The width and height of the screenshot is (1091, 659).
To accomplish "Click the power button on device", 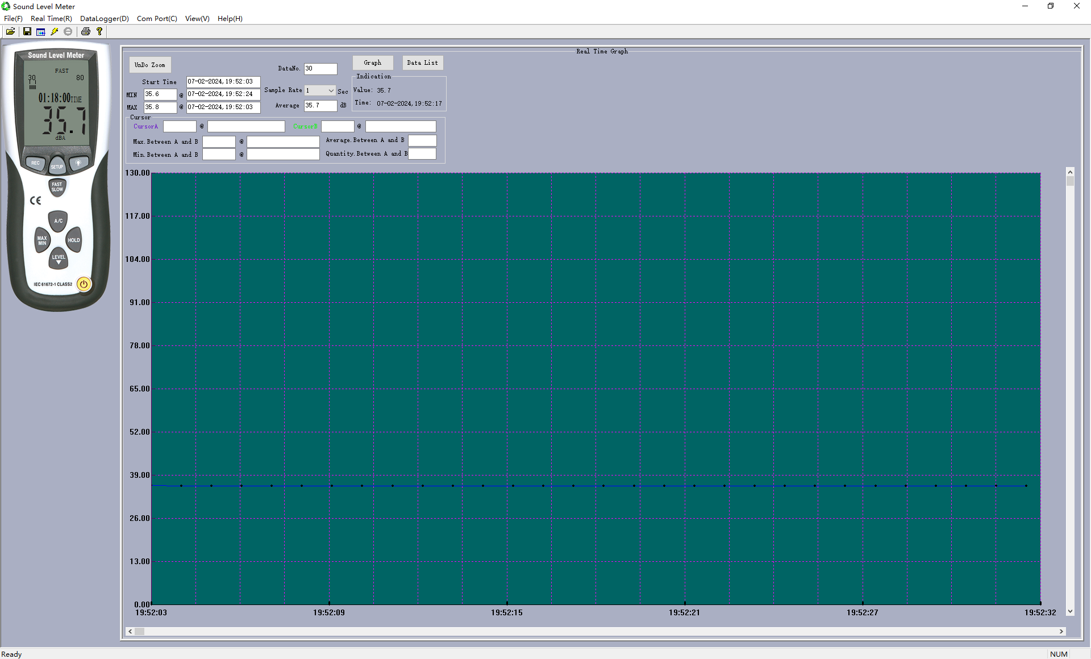I will click(84, 283).
